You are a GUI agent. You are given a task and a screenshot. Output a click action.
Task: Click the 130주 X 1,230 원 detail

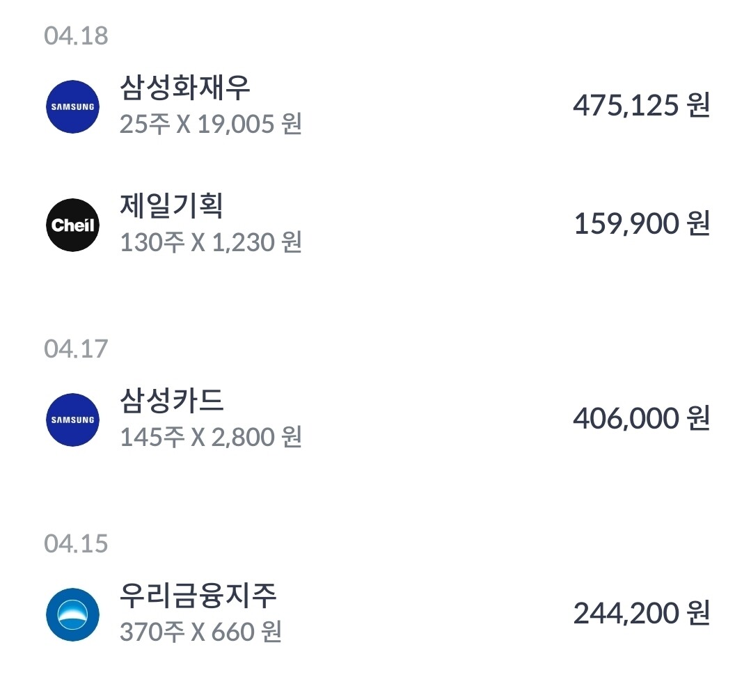[210, 243]
